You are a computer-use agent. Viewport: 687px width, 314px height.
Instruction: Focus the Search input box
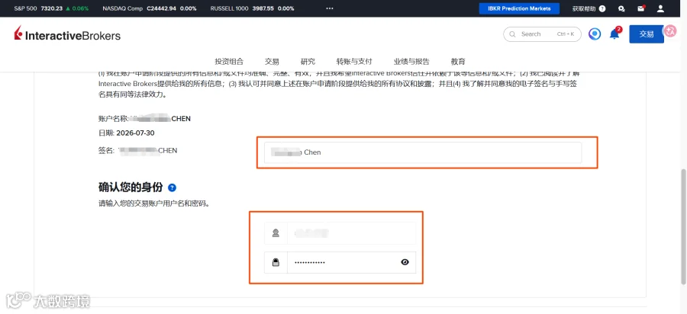[x=543, y=34]
